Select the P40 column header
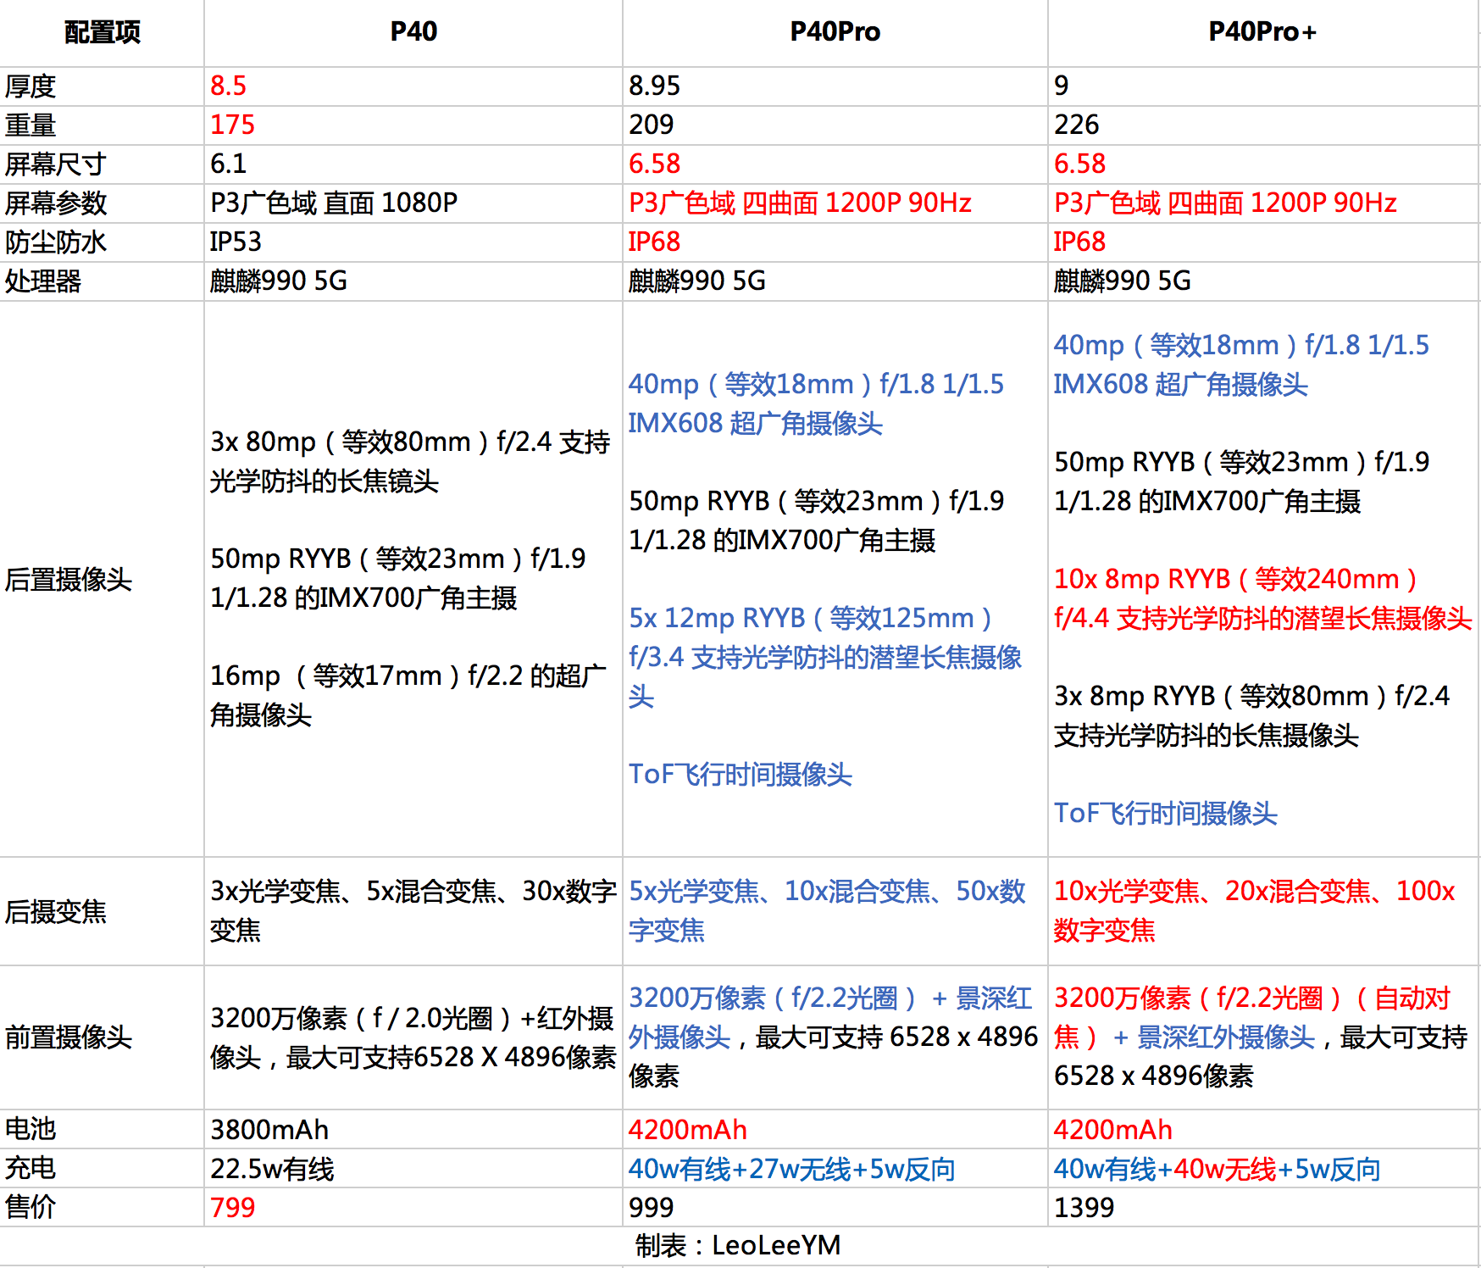 click(413, 32)
